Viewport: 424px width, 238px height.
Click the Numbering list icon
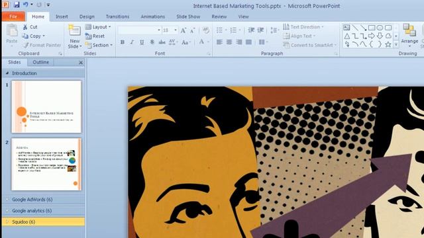(x=233, y=30)
